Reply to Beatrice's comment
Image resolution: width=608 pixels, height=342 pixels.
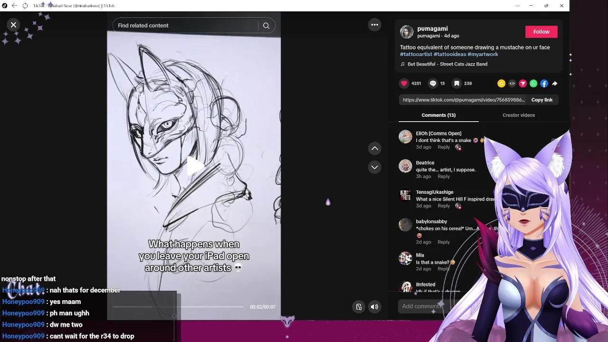(x=444, y=177)
